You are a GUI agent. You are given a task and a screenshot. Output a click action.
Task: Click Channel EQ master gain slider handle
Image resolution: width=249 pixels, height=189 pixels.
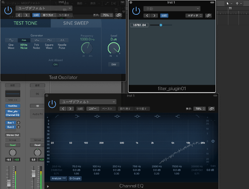pyautogui.click(x=213, y=141)
